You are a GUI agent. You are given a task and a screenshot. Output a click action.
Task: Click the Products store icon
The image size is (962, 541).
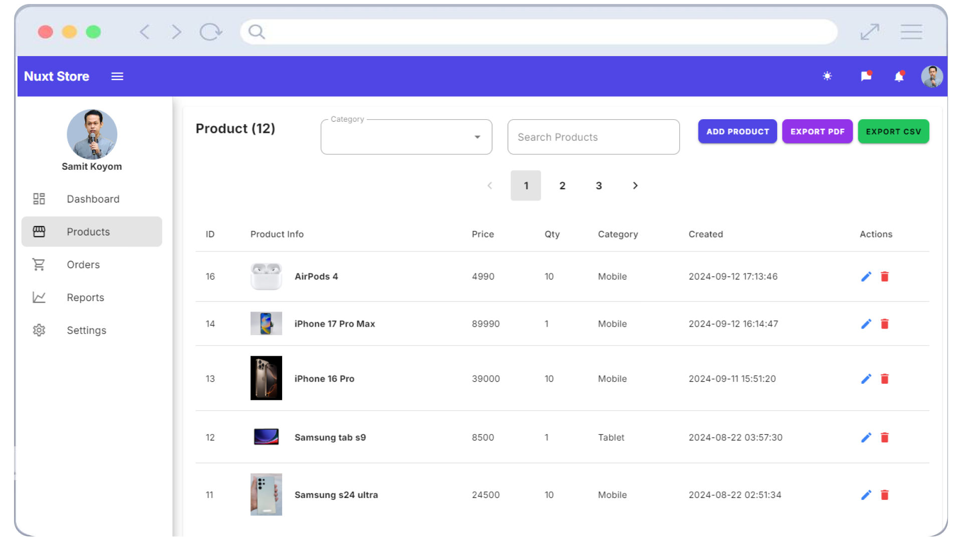coord(39,231)
